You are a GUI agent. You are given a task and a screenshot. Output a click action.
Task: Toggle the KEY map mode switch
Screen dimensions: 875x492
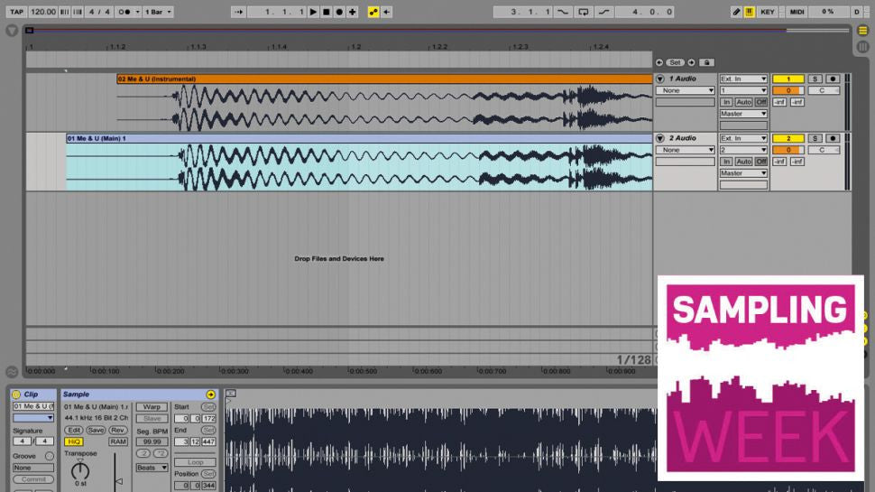[768, 12]
